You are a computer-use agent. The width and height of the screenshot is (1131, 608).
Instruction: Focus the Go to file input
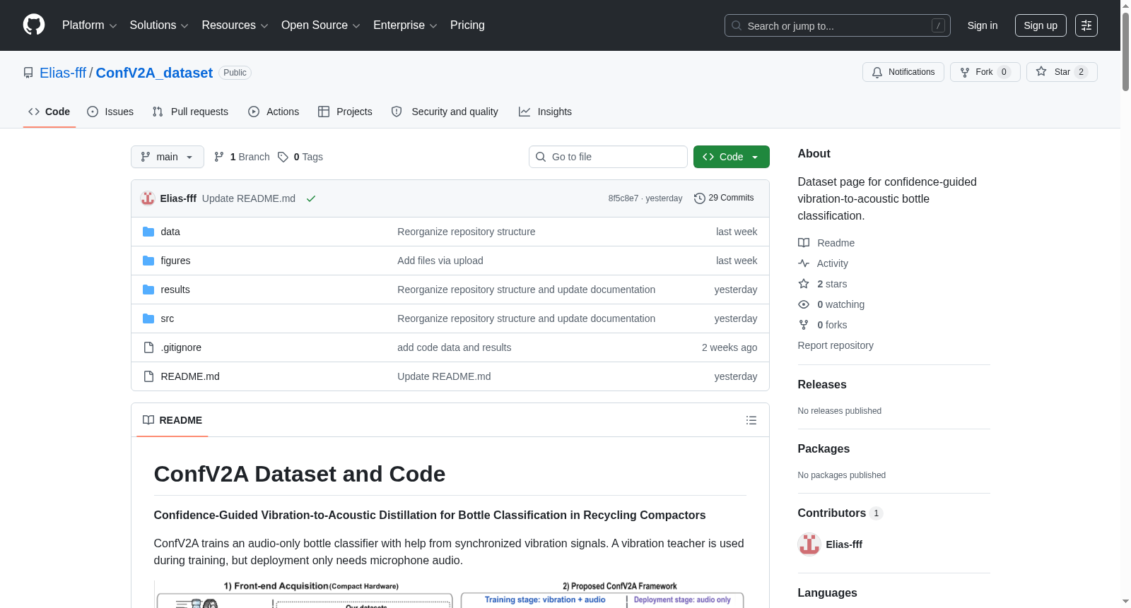(x=608, y=157)
